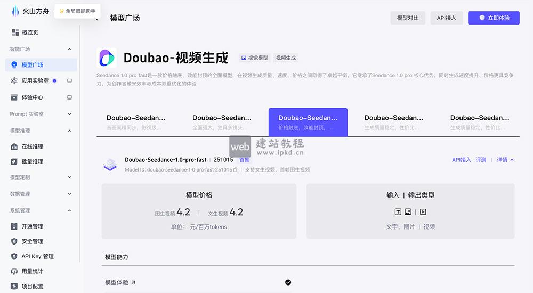Viewport: 533px width, 293px height.
Task: Collapse 详情 details chevron
Action: pos(512,160)
